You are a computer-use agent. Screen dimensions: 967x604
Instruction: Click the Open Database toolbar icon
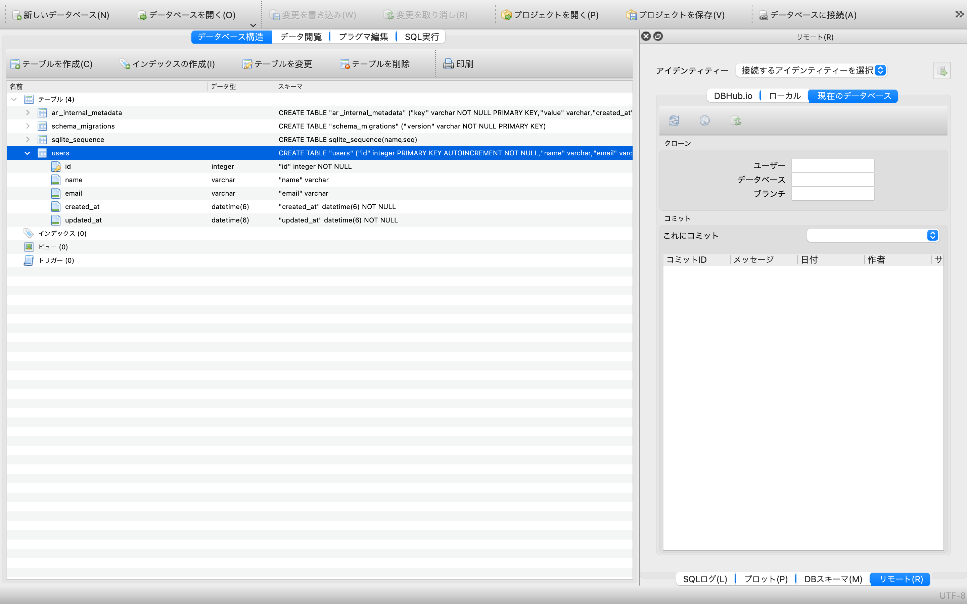142,15
